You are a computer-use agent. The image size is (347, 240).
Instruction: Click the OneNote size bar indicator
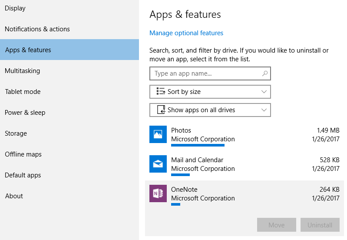click(176, 204)
